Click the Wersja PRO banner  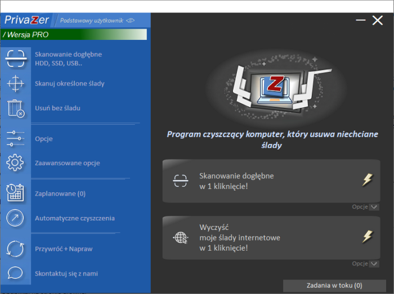(x=74, y=34)
